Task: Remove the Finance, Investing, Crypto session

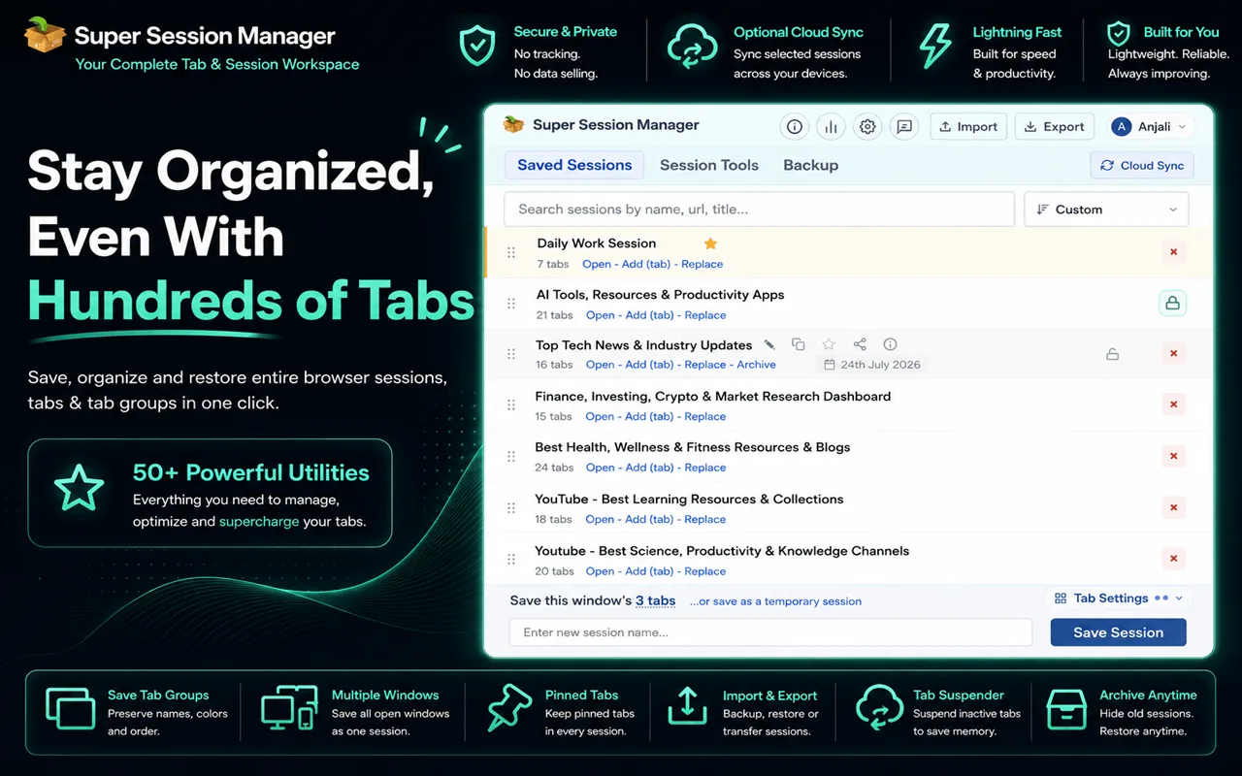Action: pyautogui.click(x=1173, y=404)
